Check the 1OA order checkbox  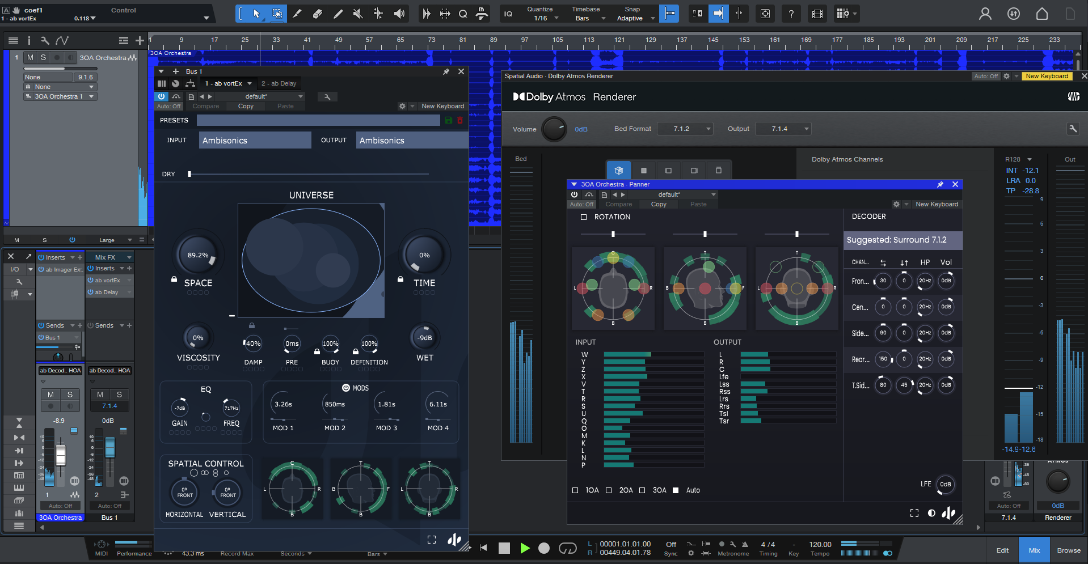click(x=575, y=490)
